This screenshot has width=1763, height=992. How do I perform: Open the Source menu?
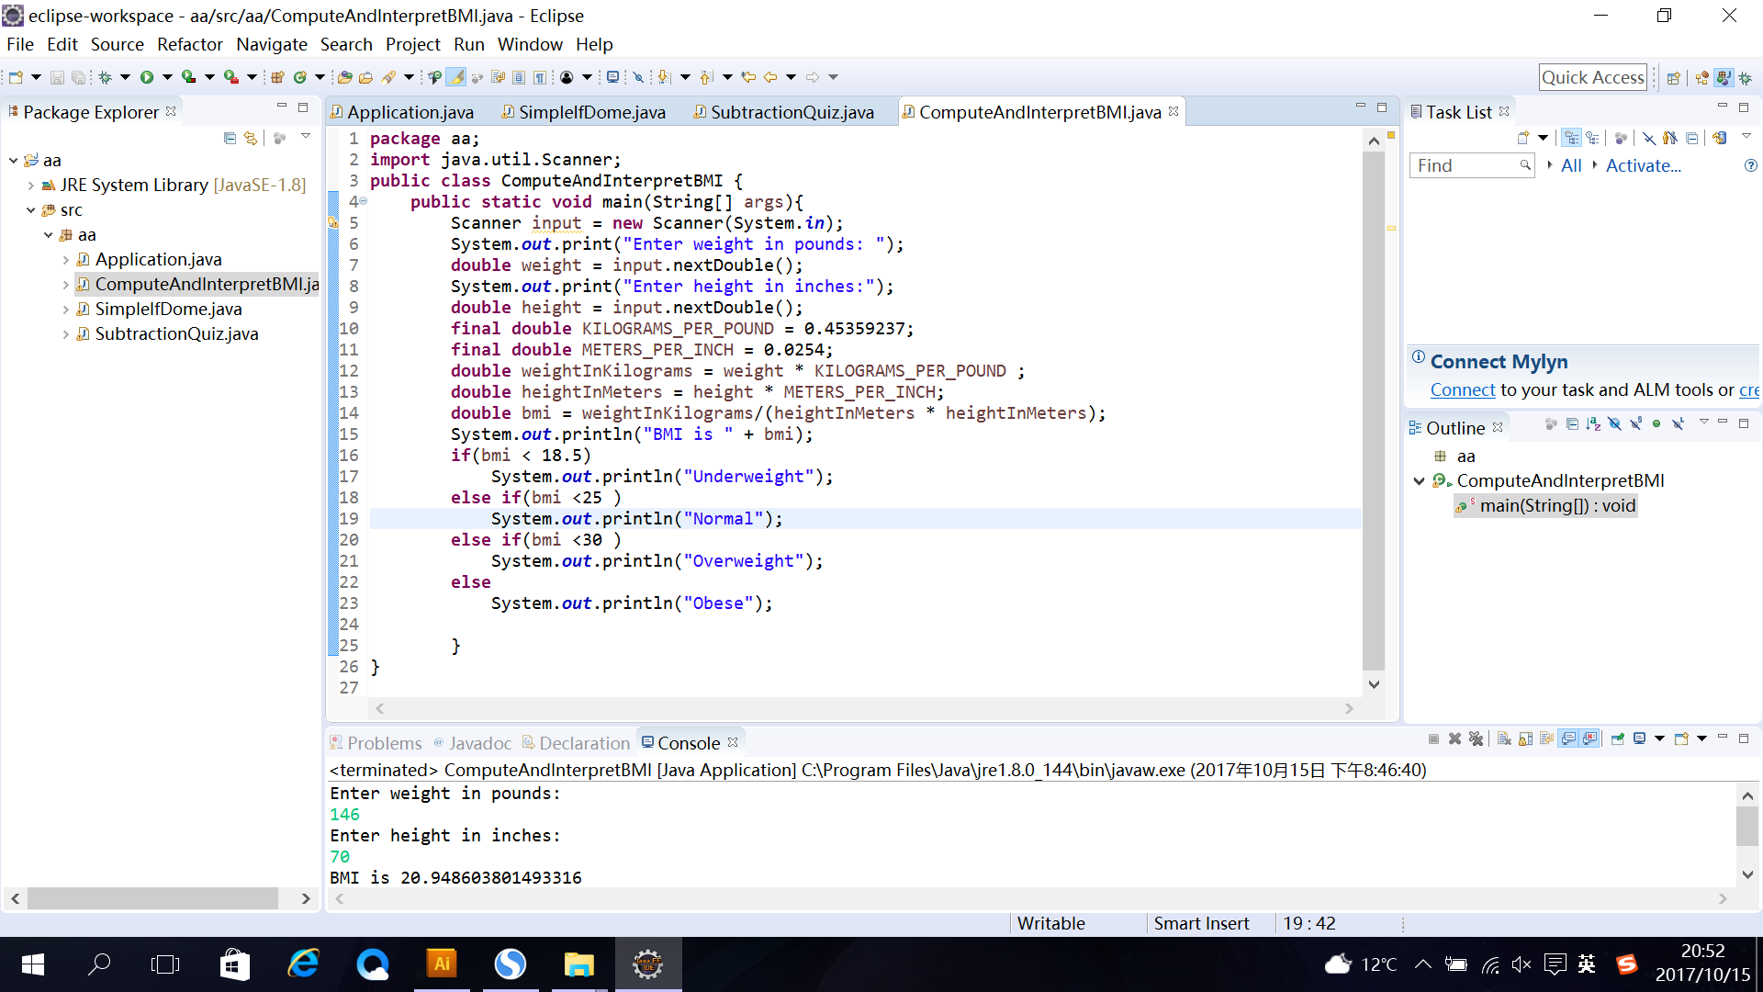[x=117, y=44]
